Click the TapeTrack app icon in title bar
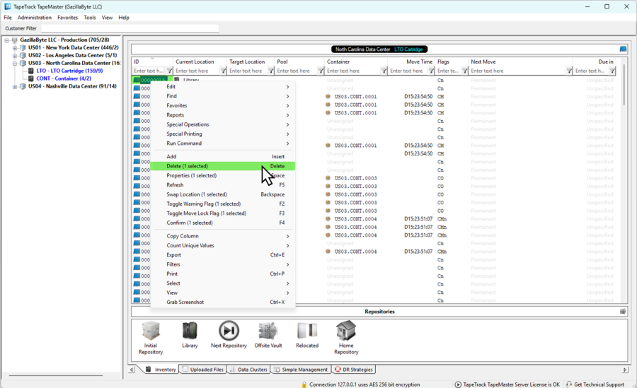The width and height of the screenshot is (637, 388). tap(7, 6)
